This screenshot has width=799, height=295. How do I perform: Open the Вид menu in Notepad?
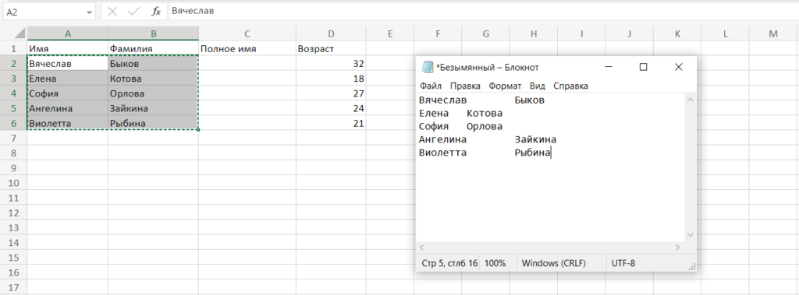pyautogui.click(x=537, y=86)
